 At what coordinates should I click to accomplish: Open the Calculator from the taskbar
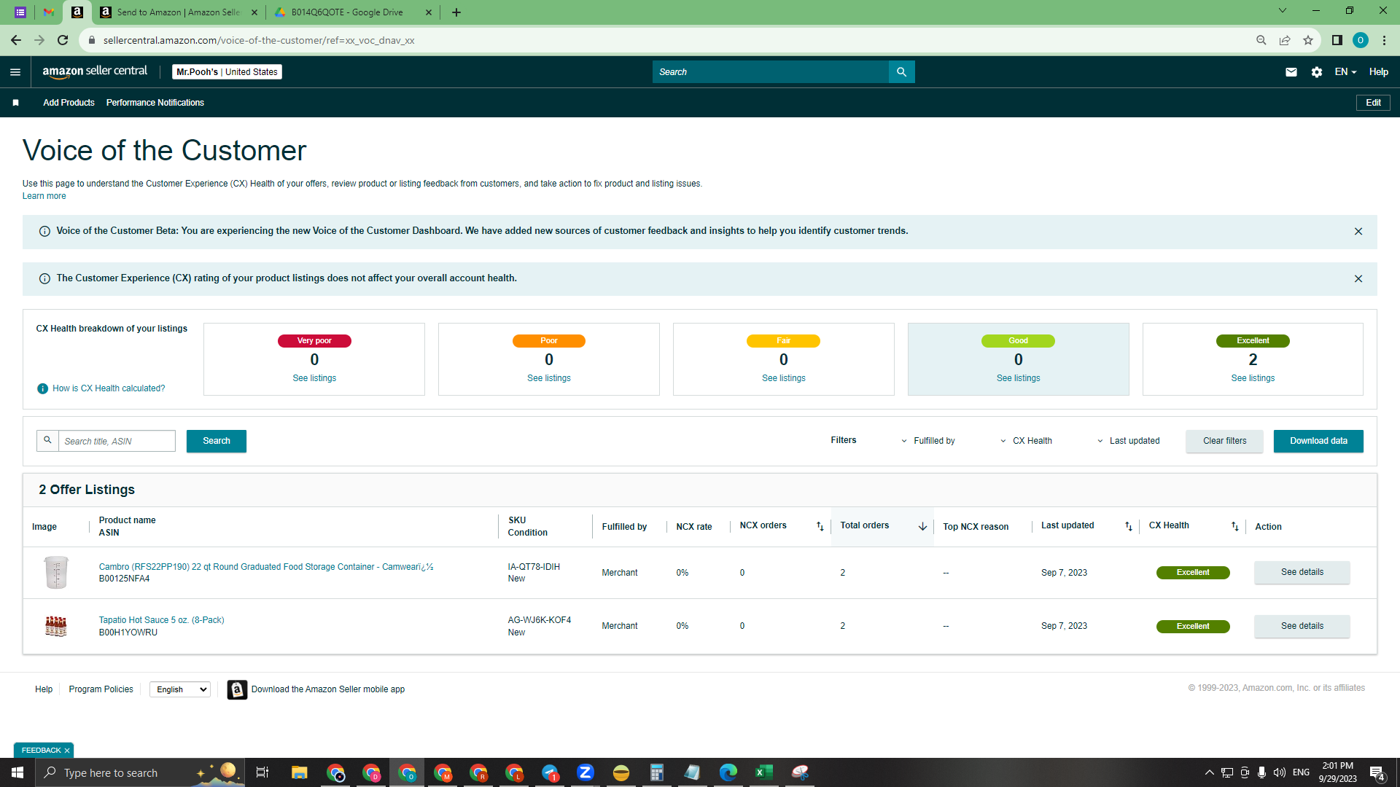656,772
